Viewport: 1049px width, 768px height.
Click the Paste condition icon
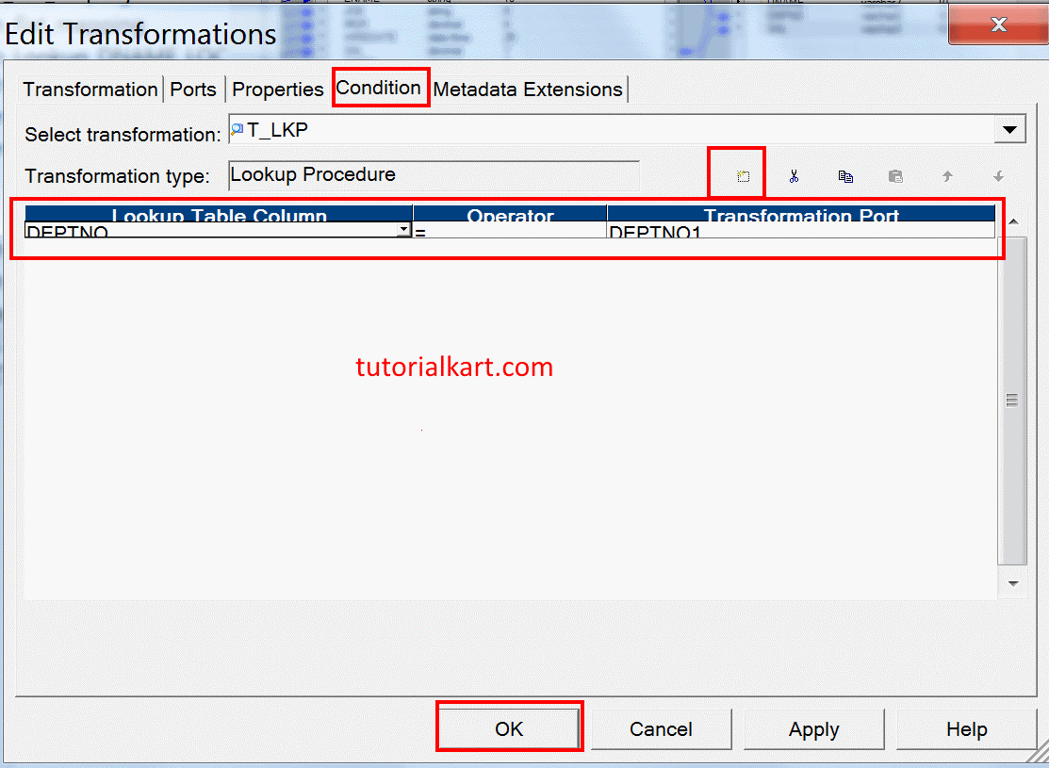[895, 176]
